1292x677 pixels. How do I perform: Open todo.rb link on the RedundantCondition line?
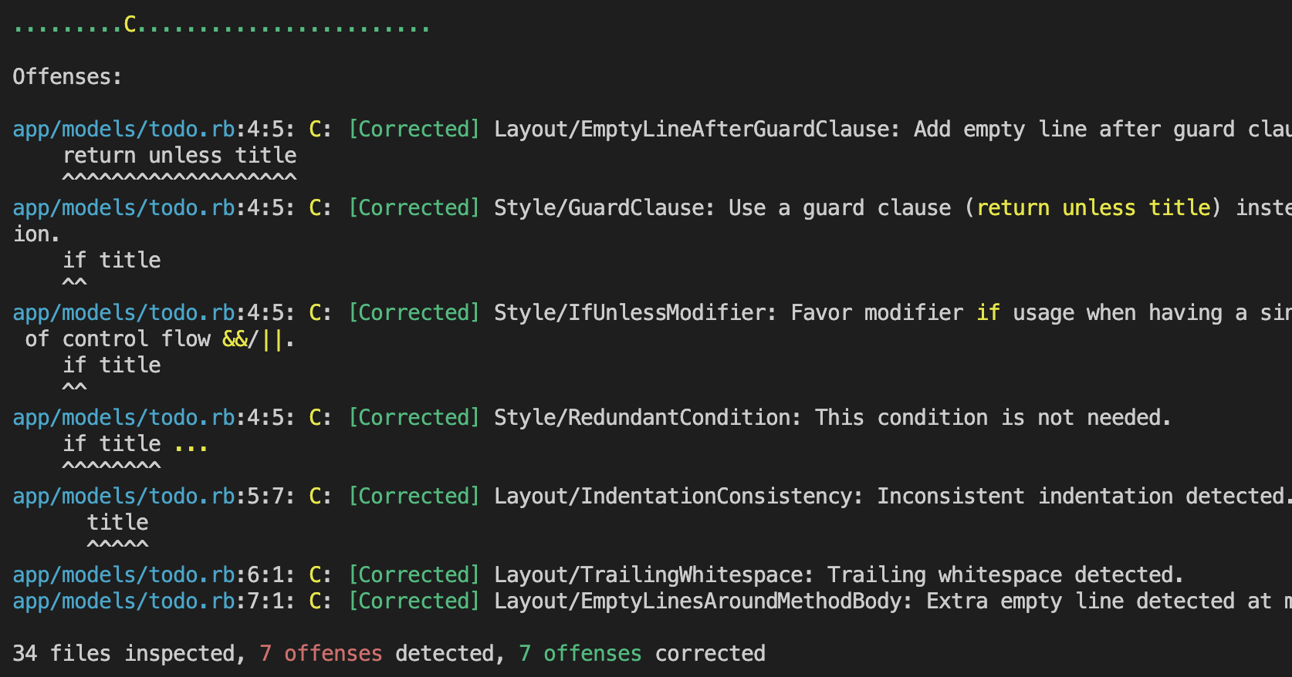tap(123, 418)
